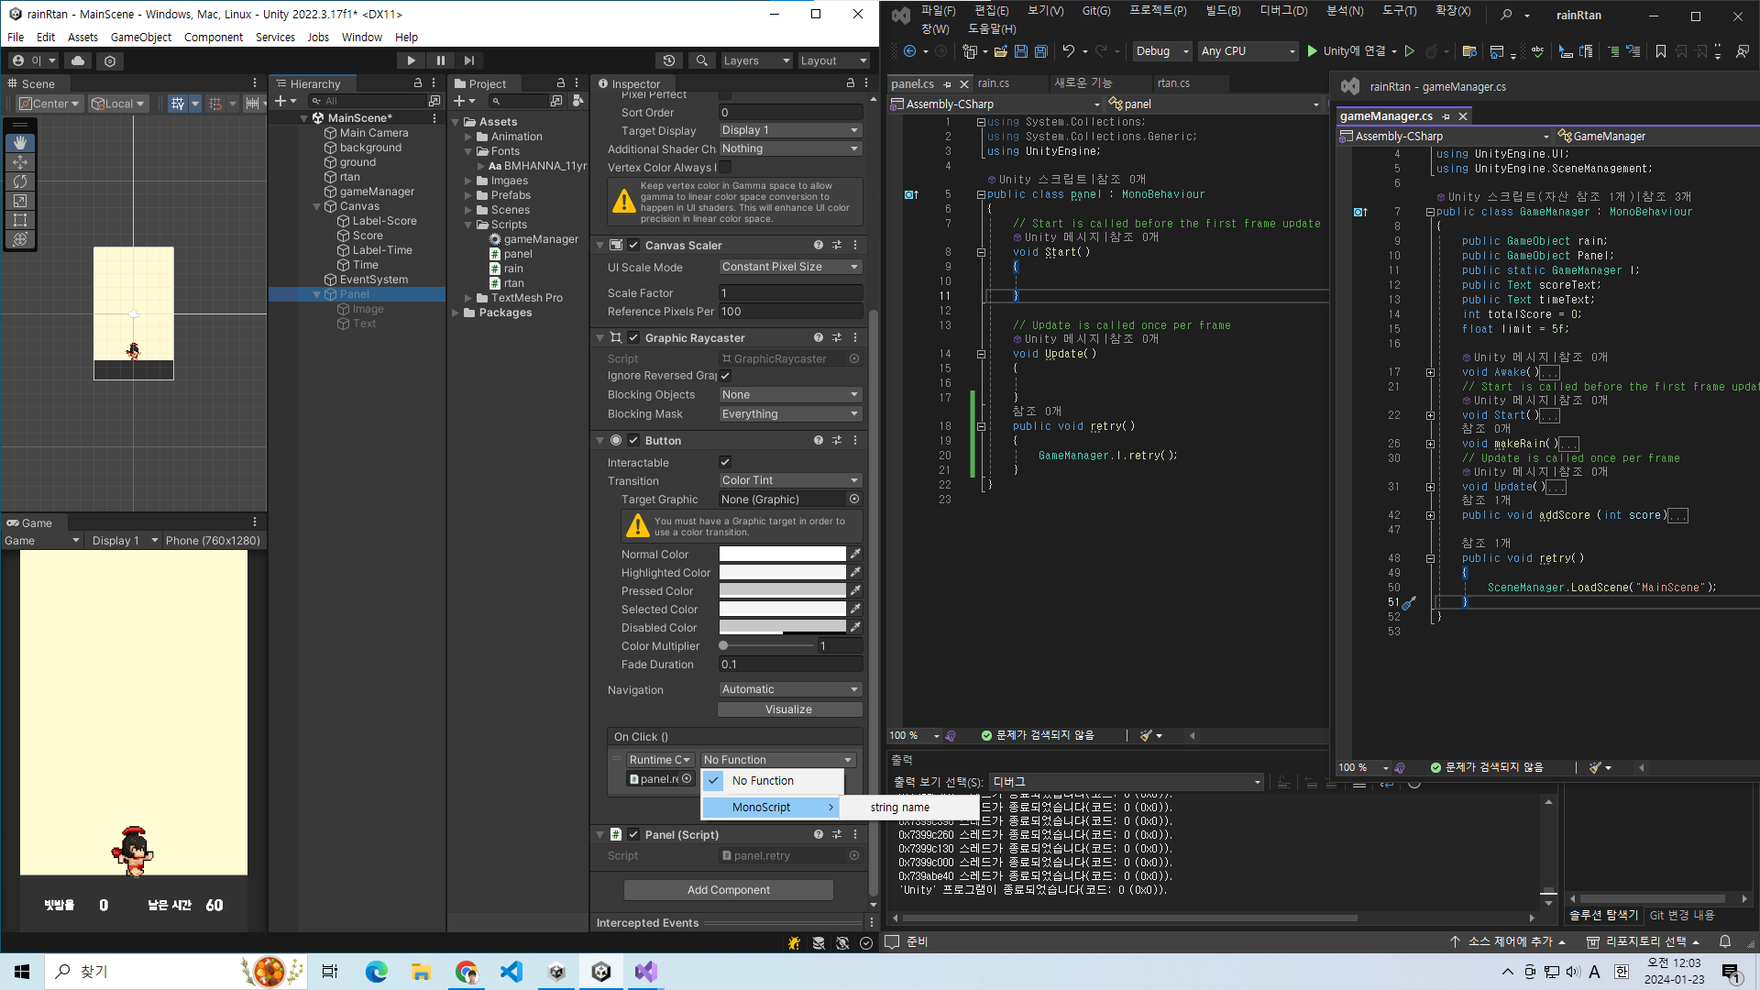The width and height of the screenshot is (1760, 990).
Task: Toggle Button component enabled checkbox
Action: click(633, 441)
